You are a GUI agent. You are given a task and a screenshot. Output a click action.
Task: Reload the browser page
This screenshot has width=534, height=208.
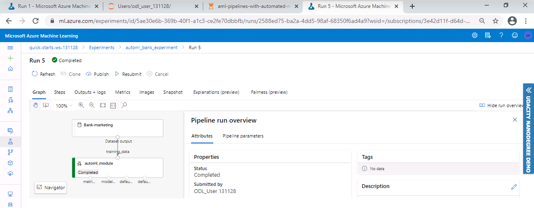click(x=36, y=21)
